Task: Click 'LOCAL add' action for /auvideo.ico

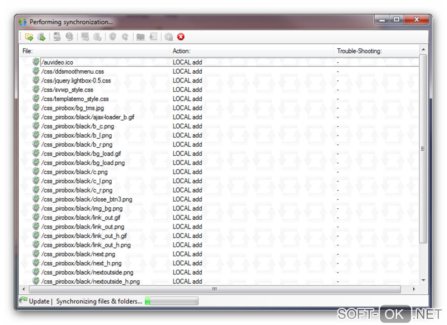Action: 187,62
